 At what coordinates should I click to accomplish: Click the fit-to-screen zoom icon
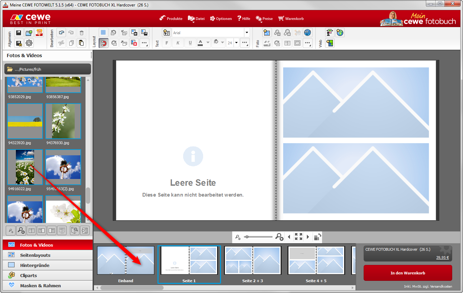298,237
